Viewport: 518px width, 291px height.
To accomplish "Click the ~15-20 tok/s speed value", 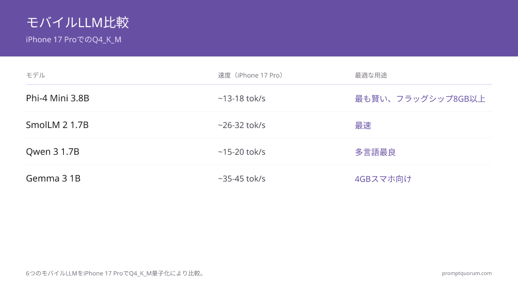I will pyautogui.click(x=242, y=152).
